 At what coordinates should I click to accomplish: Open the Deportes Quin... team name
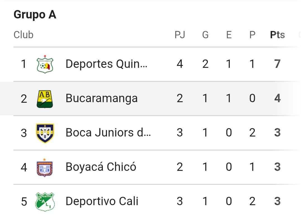[106, 64]
